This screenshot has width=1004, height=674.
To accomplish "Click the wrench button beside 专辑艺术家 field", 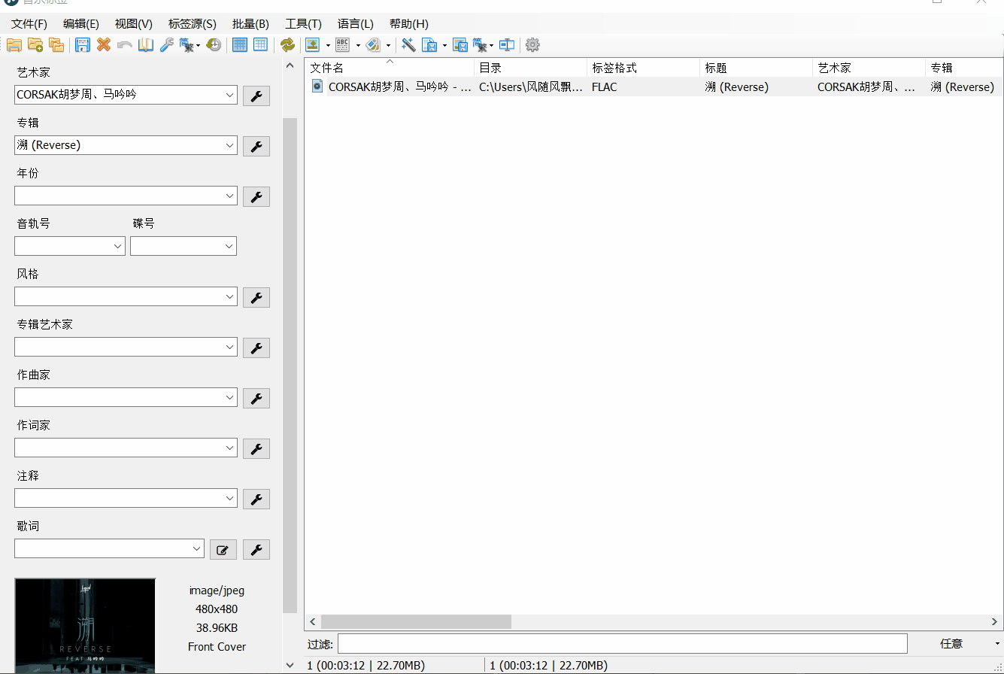I will (256, 348).
